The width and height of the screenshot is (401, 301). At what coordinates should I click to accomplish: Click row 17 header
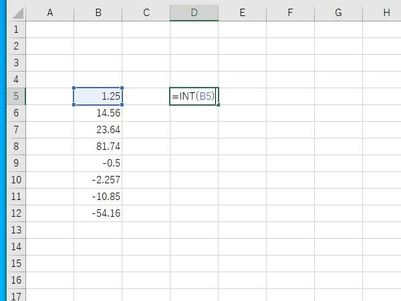point(16,295)
